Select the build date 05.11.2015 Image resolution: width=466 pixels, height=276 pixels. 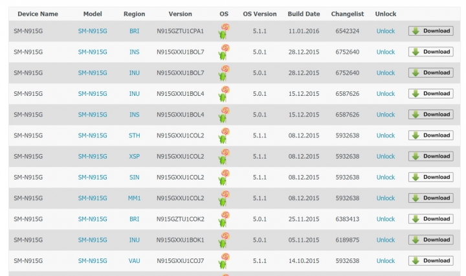304,240
